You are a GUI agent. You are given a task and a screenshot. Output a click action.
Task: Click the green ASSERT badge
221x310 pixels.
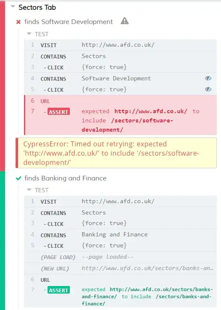pos(59,290)
